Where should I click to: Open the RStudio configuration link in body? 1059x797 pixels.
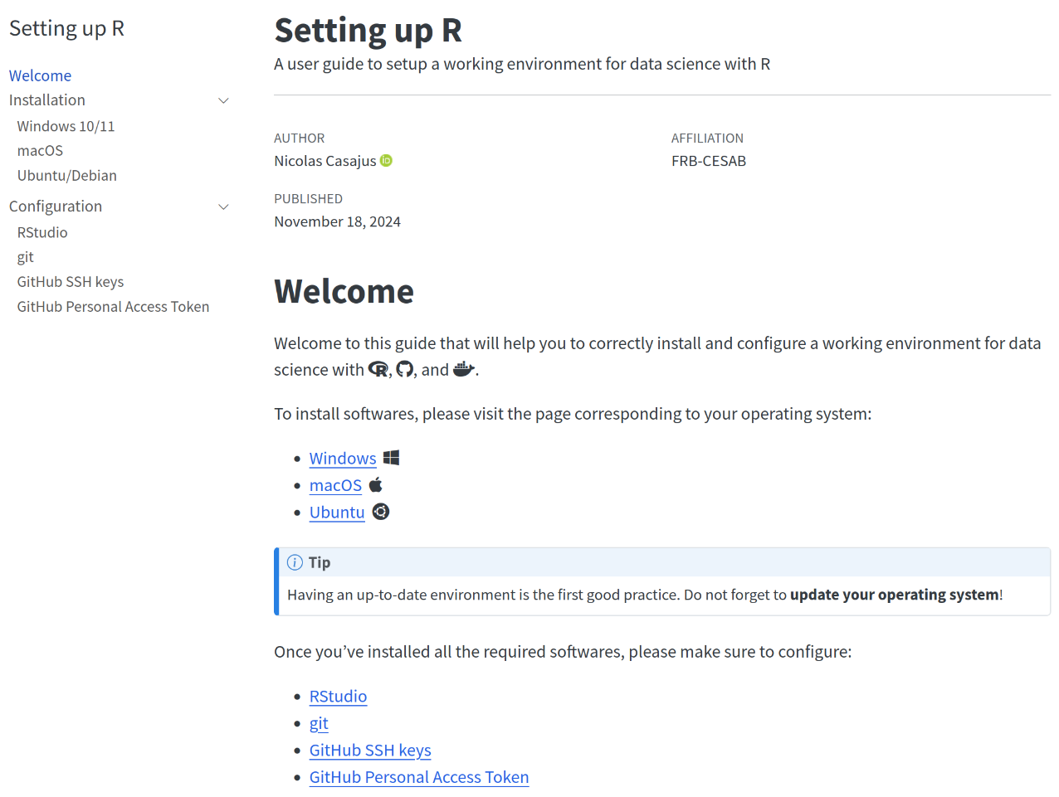tap(338, 697)
